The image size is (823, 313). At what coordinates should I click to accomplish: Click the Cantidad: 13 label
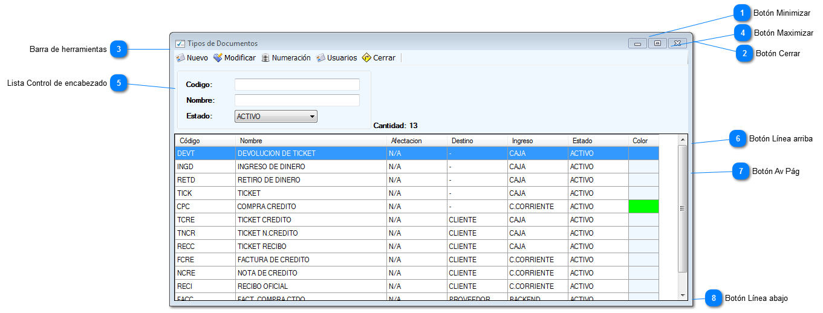coord(395,126)
